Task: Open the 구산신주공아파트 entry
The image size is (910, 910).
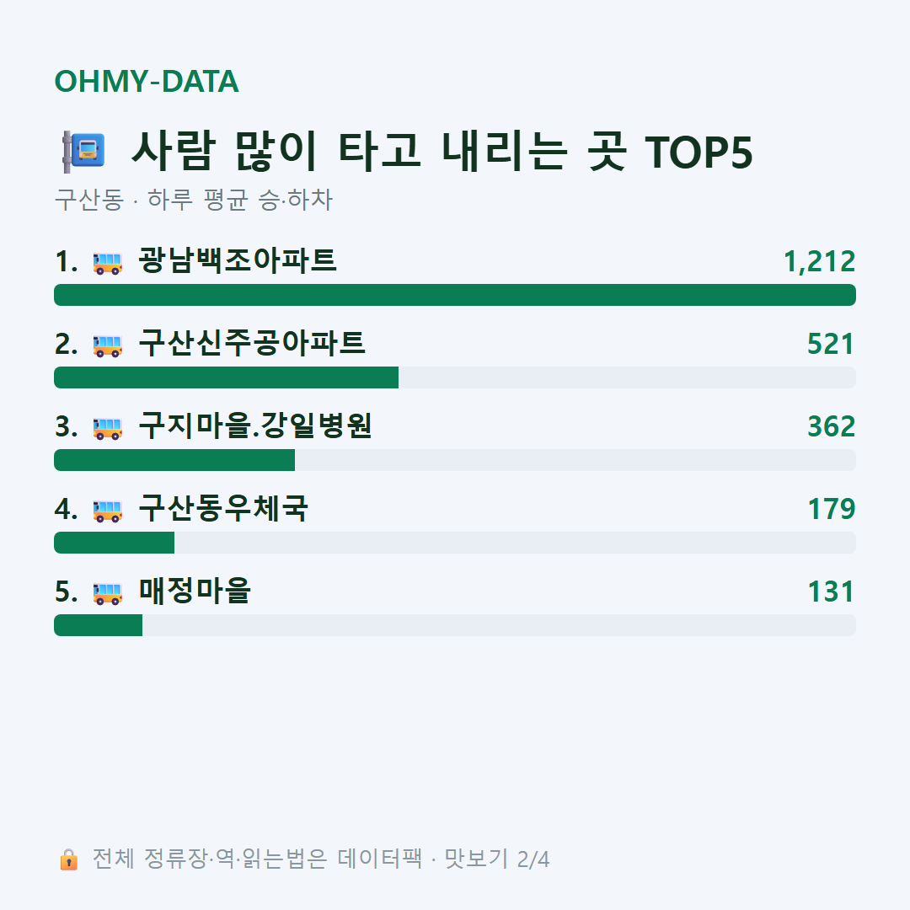Action: coord(251,342)
